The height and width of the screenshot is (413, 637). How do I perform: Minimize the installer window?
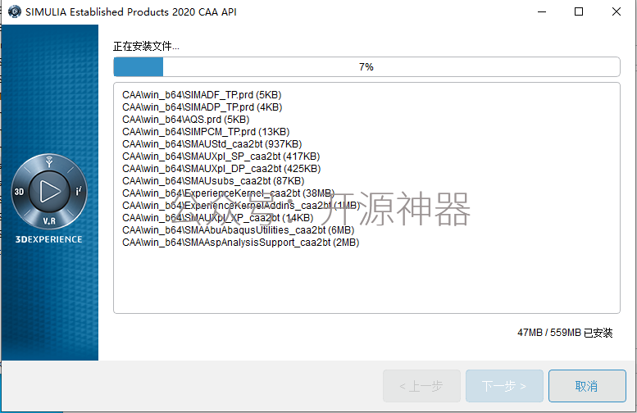click(x=542, y=11)
